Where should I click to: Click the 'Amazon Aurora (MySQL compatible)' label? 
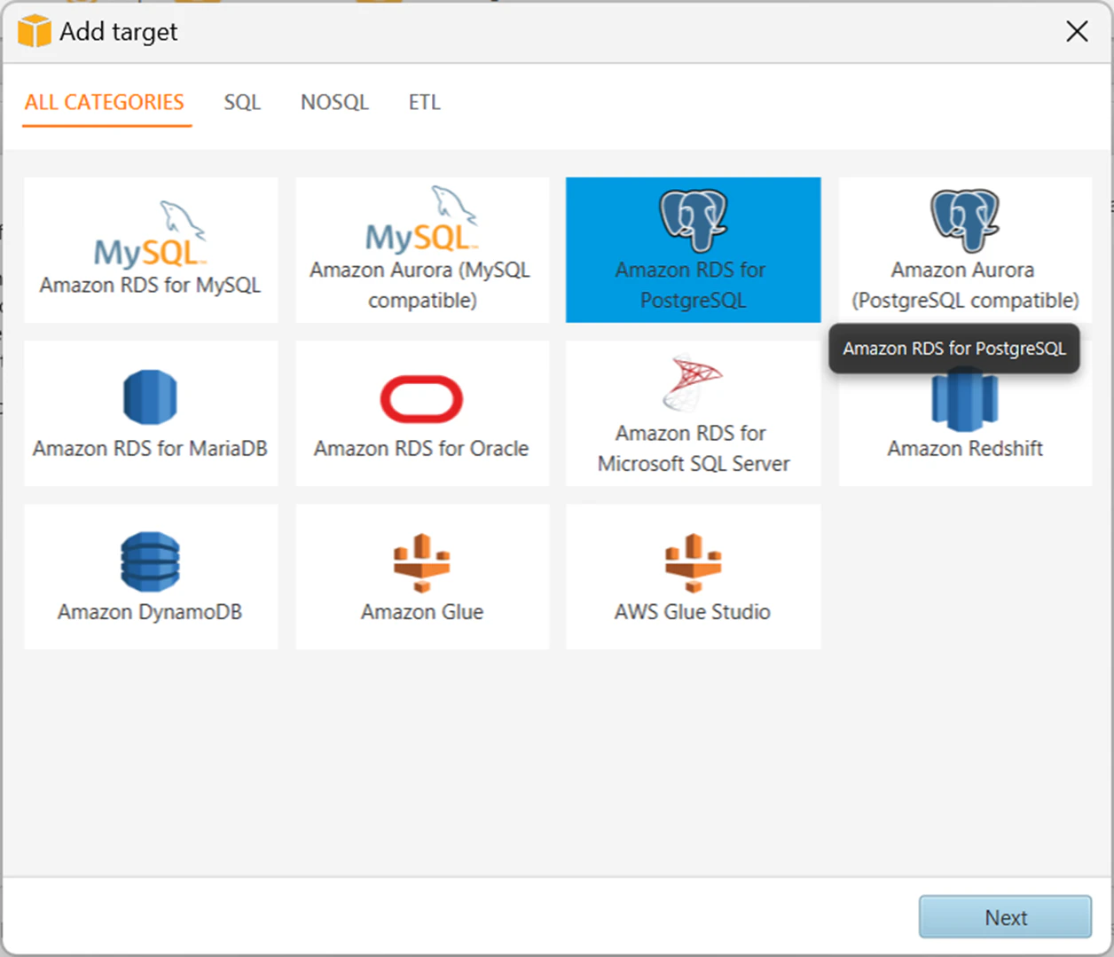[x=420, y=286]
